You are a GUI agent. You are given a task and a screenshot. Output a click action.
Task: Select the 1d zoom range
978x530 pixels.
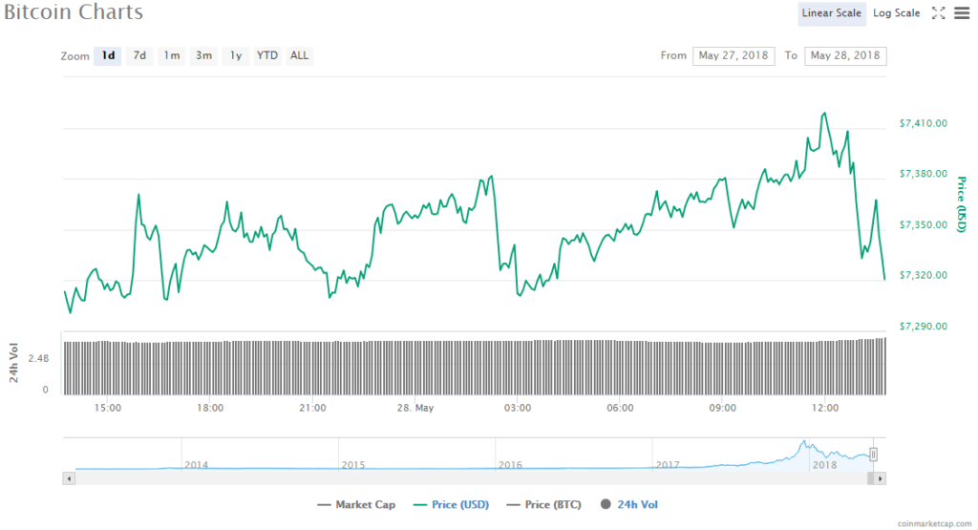coord(108,55)
